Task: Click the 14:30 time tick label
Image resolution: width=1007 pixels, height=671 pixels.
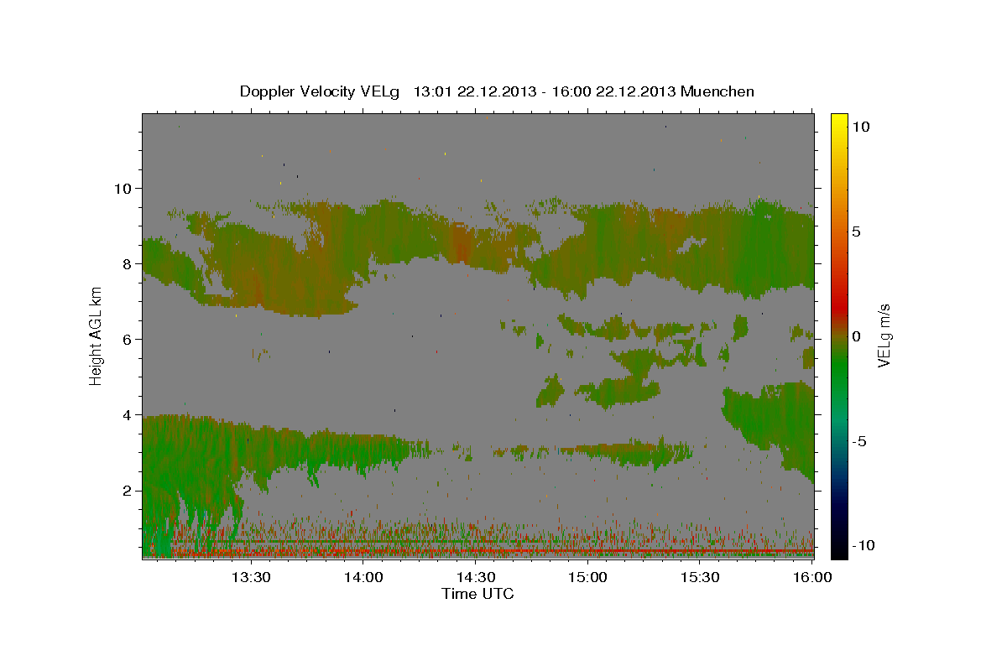Action: click(475, 577)
